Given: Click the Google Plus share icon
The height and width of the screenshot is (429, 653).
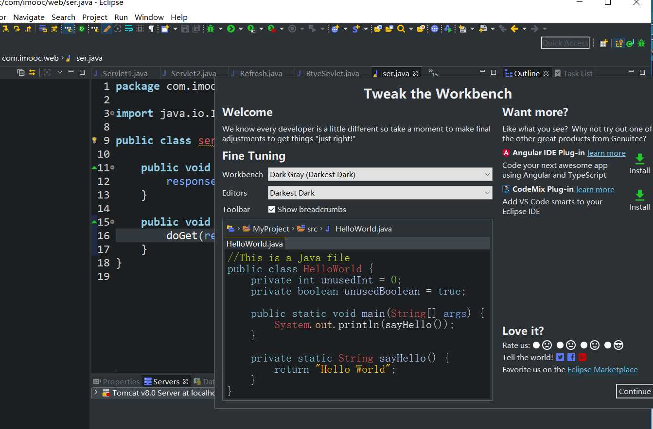Looking at the screenshot, I should click(582, 357).
